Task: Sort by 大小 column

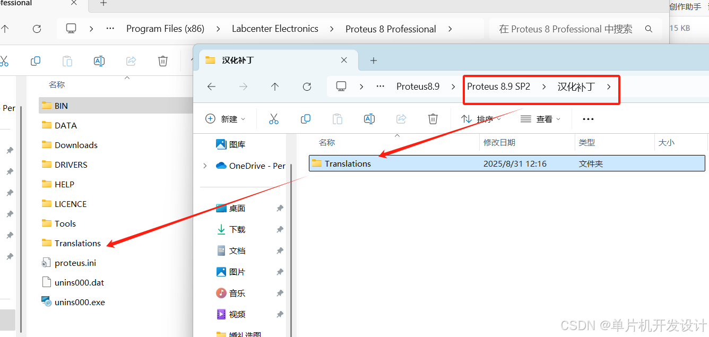Action: [667, 142]
